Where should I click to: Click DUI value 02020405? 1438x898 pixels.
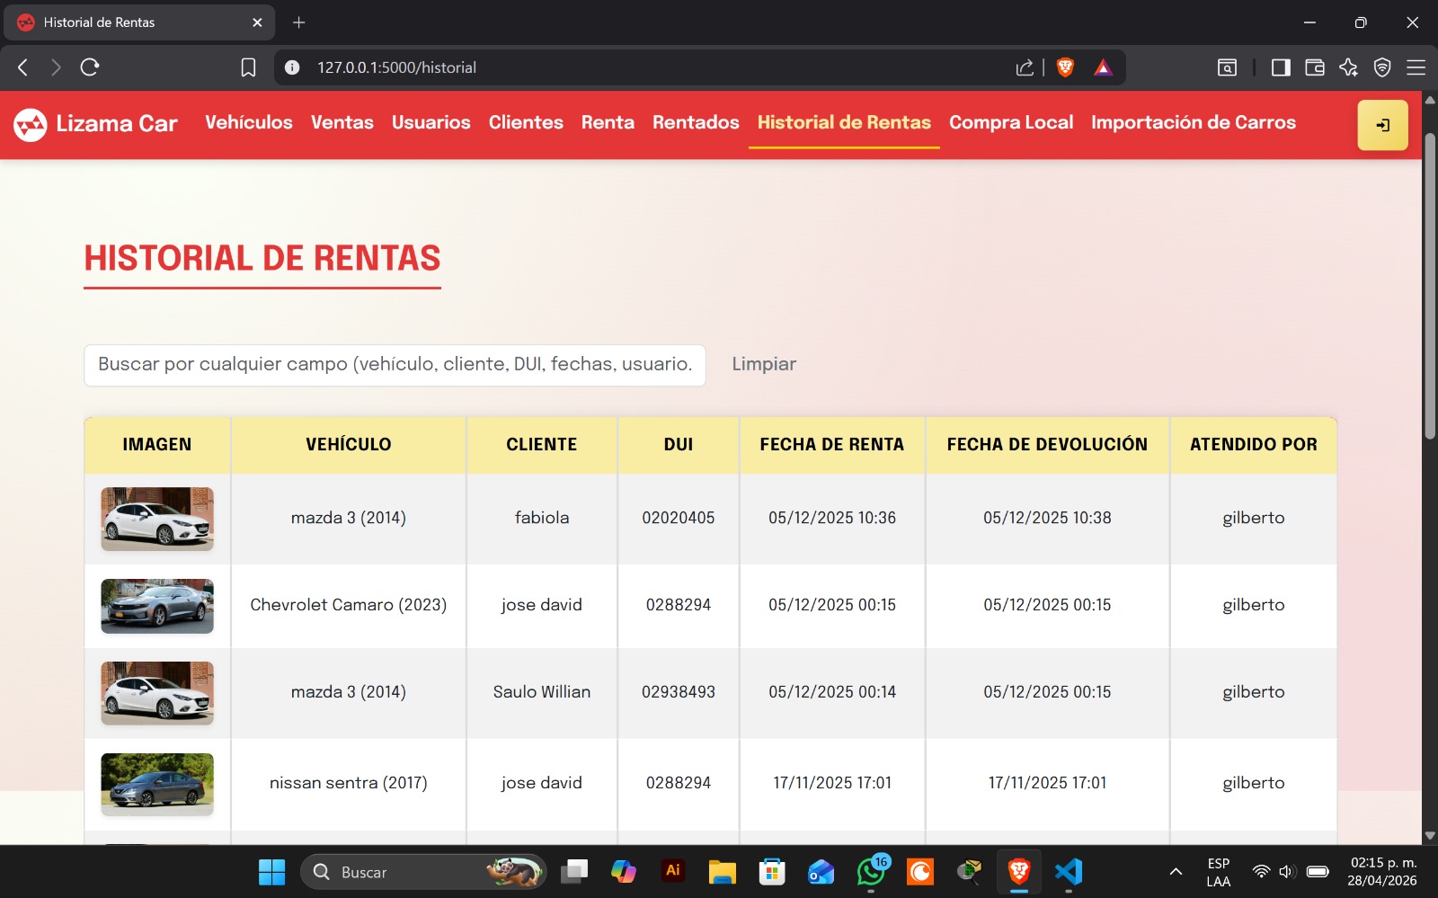click(x=679, y=518)
